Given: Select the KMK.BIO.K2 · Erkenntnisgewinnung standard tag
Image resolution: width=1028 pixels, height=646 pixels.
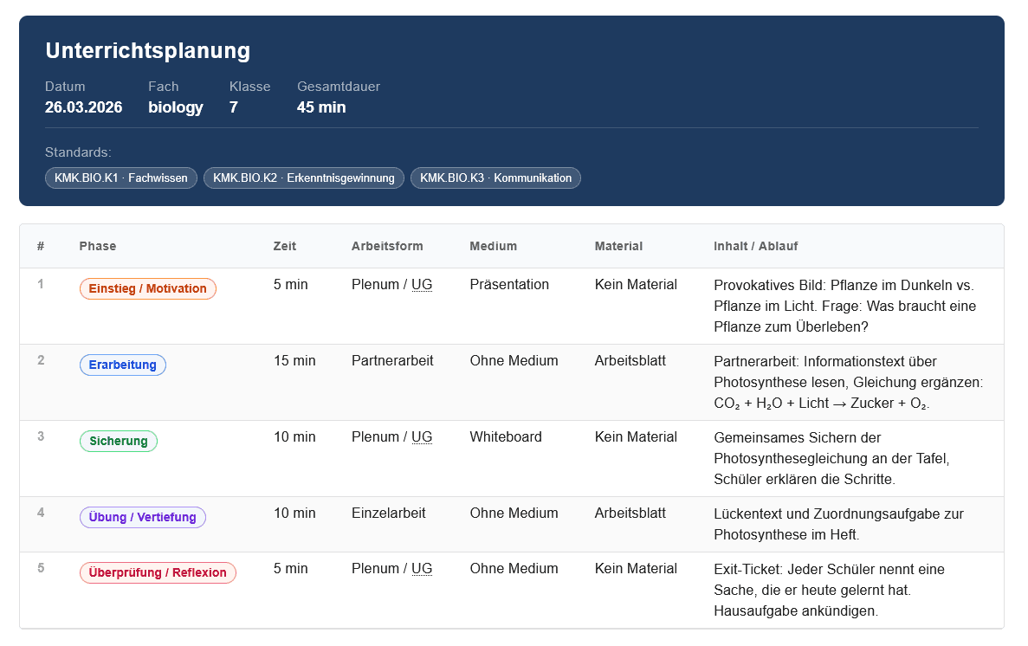Looking at the screenshot, I should (304, 178).
